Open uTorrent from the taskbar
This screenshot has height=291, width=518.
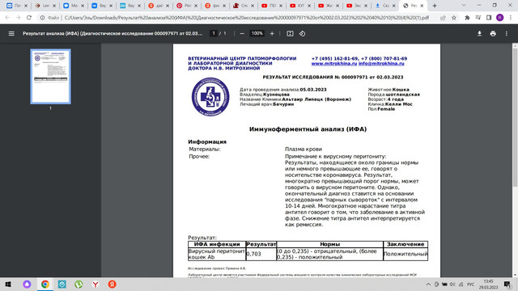79,284
